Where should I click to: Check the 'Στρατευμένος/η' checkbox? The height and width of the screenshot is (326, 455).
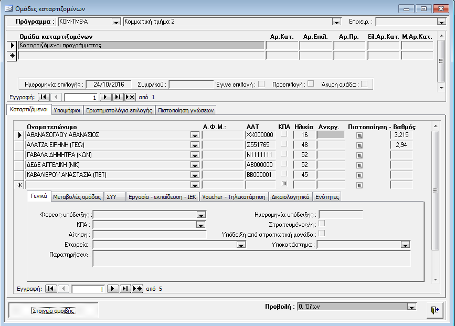pyautogui.click(x=322, y=224)
